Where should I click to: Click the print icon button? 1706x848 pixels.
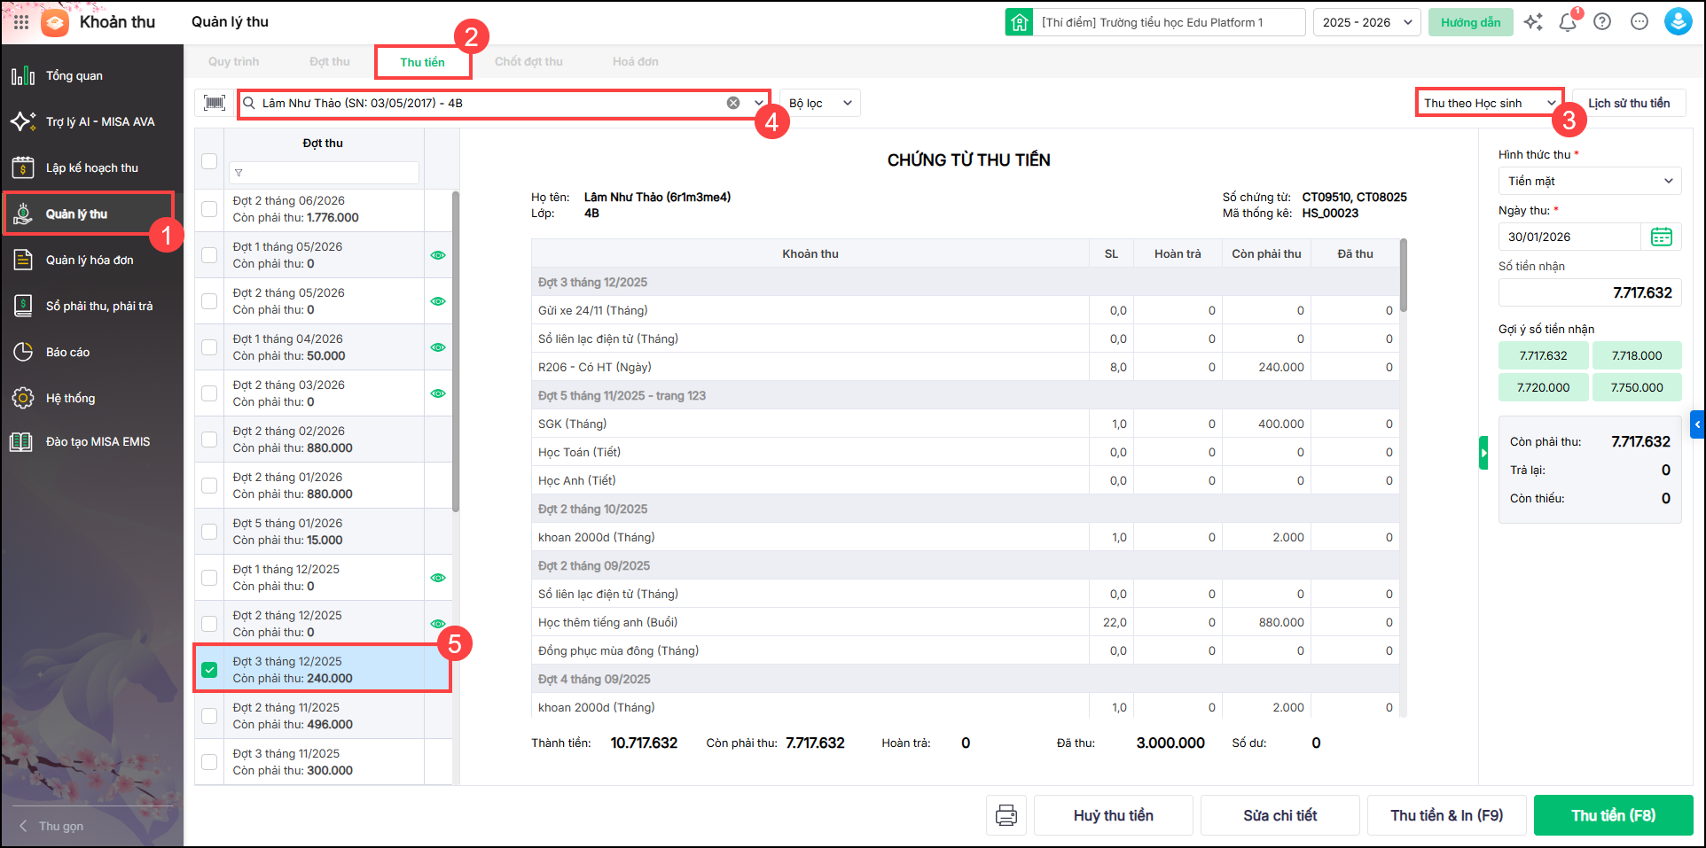click(x=1006, y=815)
